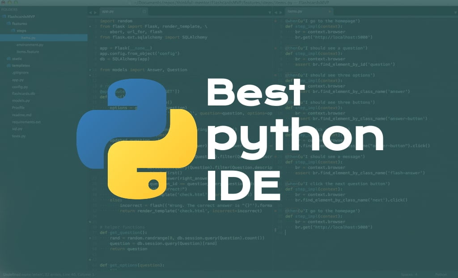This screenshot has width=458, height=278.
Task: Collapse the "features" folder
Action: (x=7, y=25)
